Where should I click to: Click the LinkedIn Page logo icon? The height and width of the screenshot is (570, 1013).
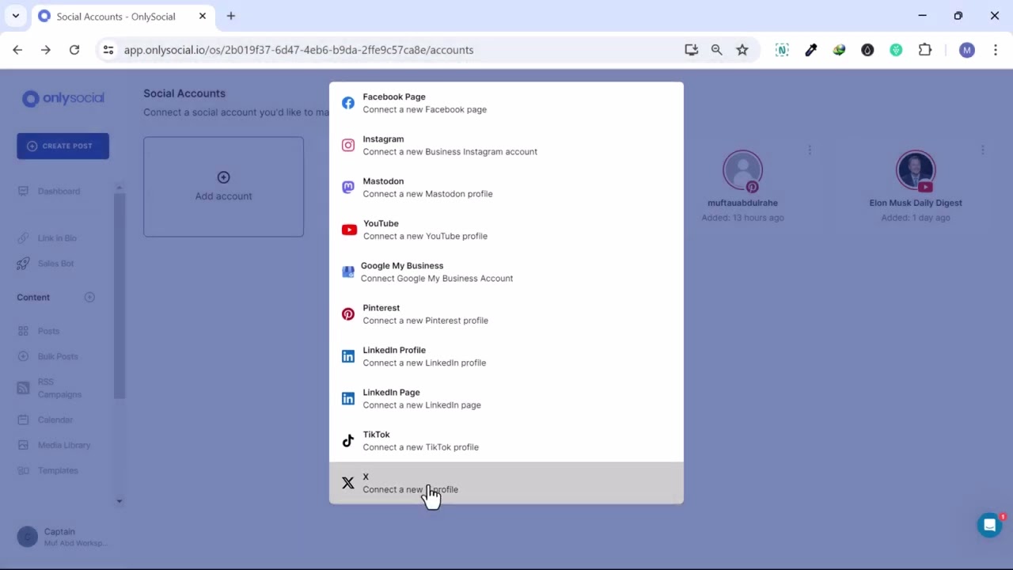click(x=348, y=398)
